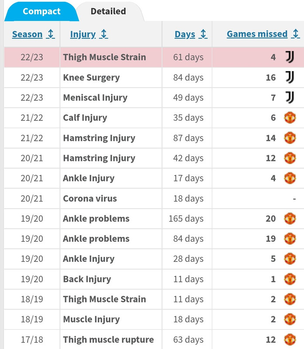
Task: Sort table by Days column link
Action: point(185,34)
